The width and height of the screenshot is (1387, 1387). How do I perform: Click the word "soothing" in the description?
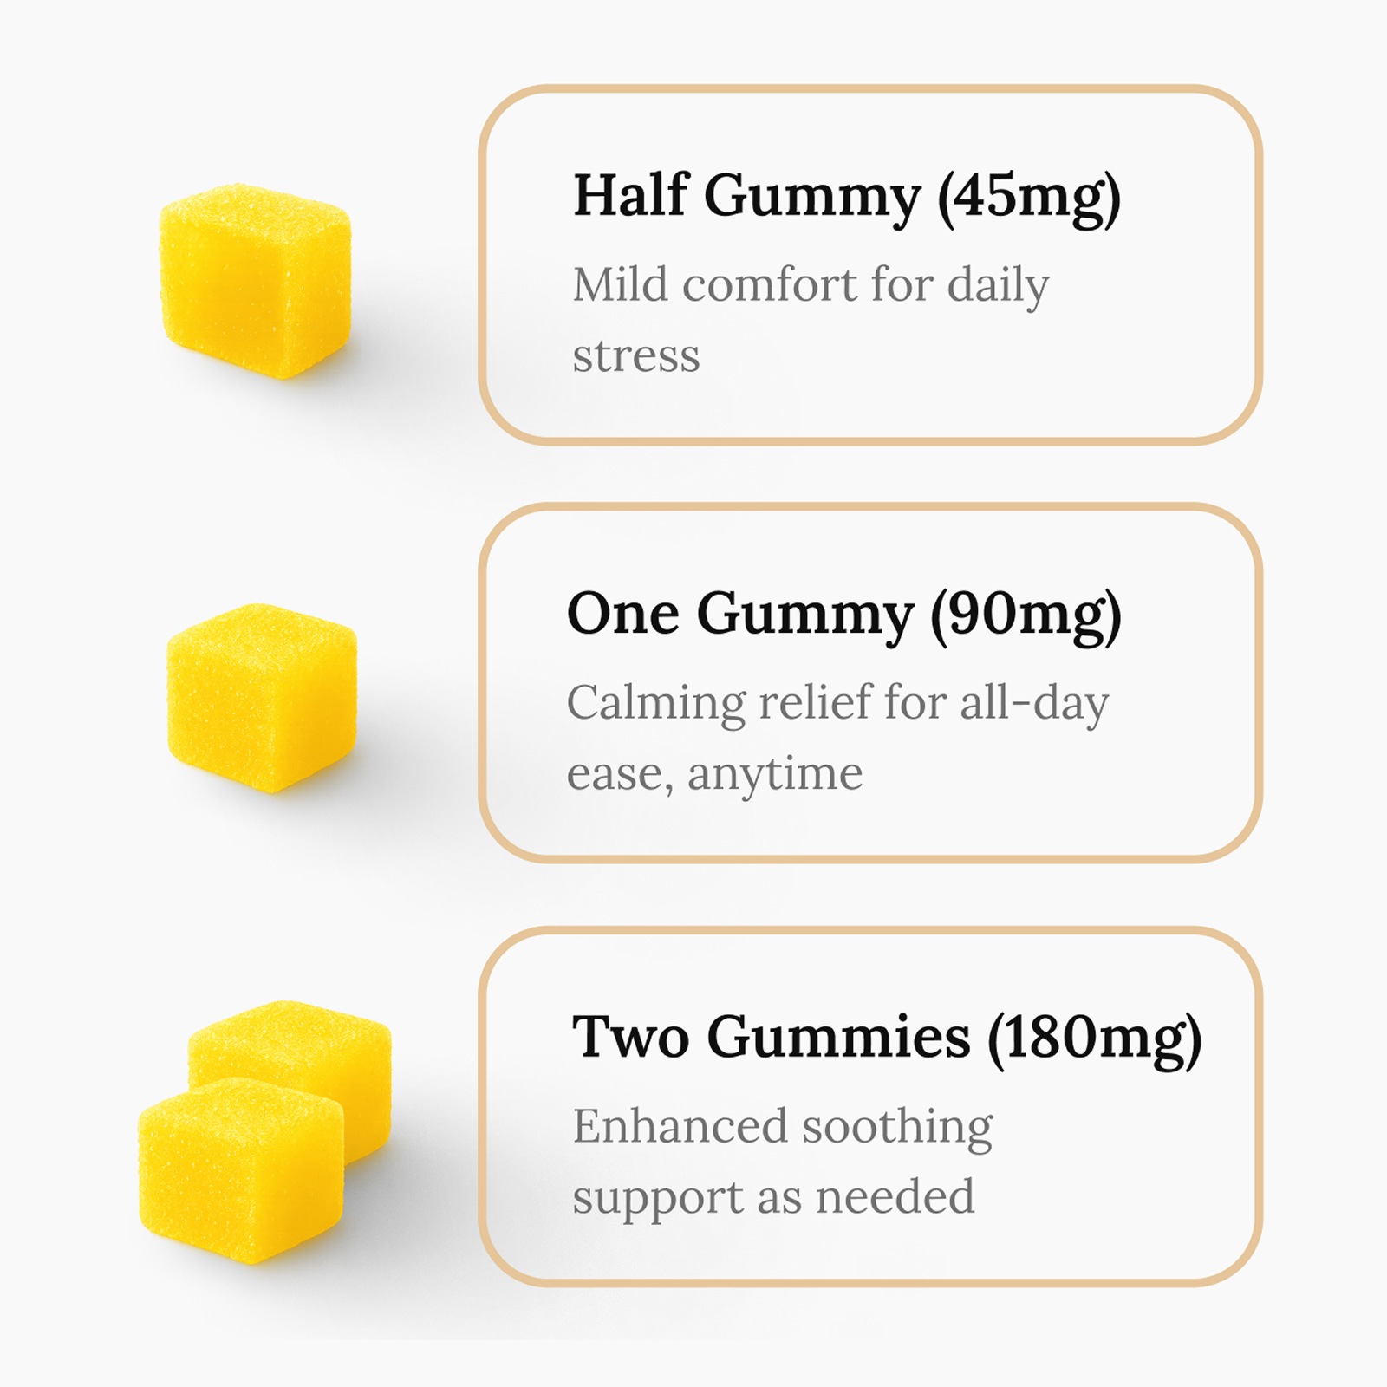(897, 1127)
